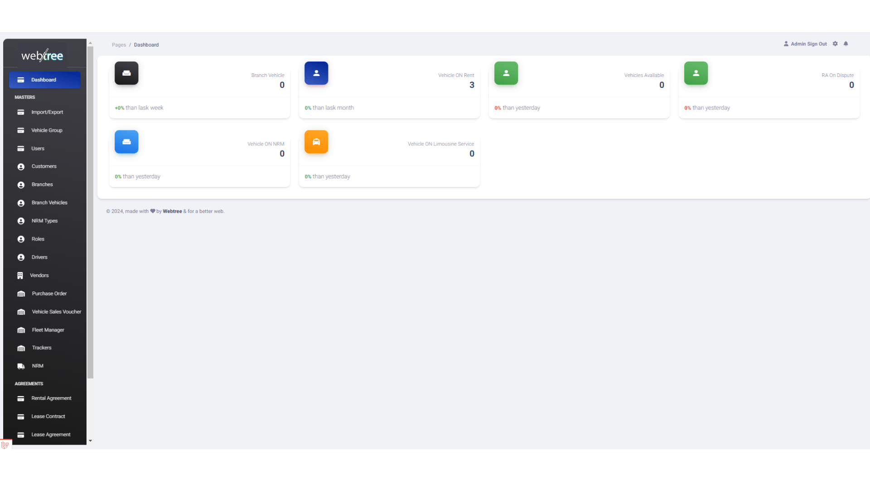Image resolution: width=870 pixels, height=489 pixels.
Task: Click the Branch Vehicle dashboard icon
Action: point(126,73)
